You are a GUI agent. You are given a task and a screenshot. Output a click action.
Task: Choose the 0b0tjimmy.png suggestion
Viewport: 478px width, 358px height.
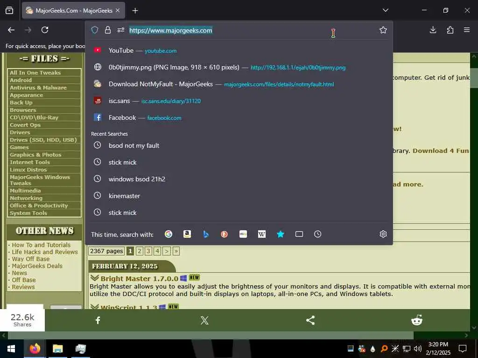239,67
